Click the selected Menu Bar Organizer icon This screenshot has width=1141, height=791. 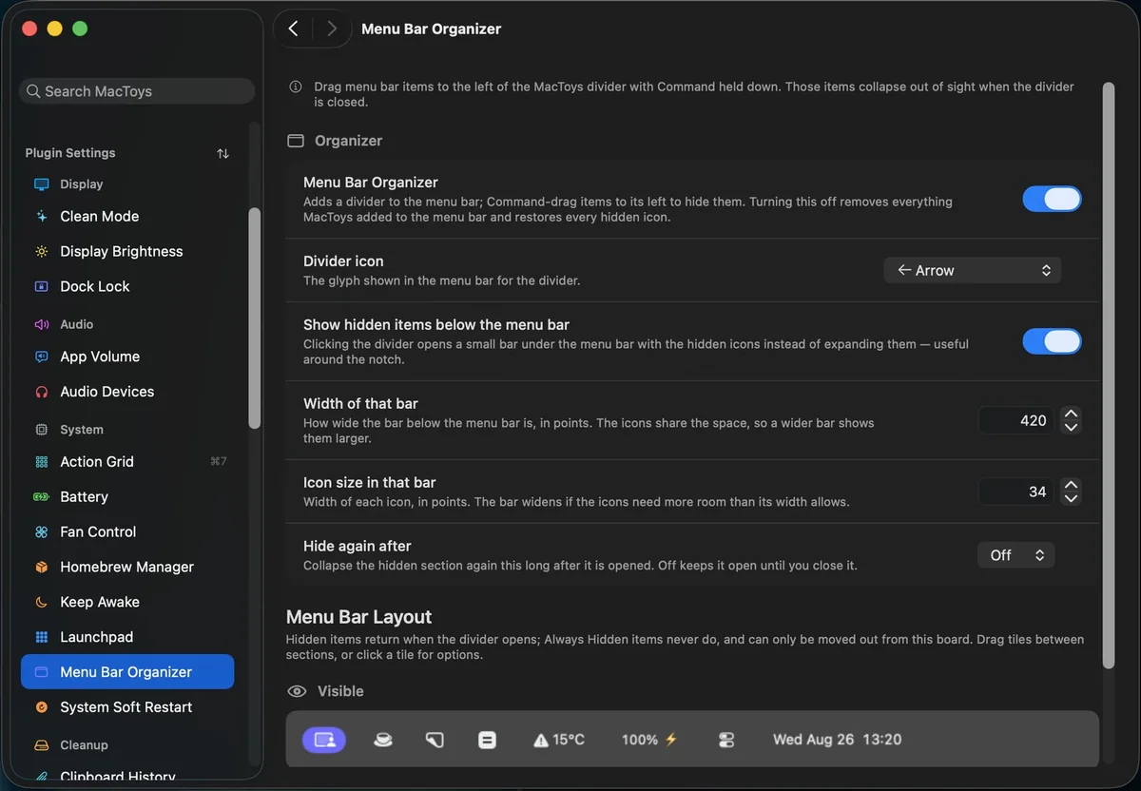click(x=42, y=672)
